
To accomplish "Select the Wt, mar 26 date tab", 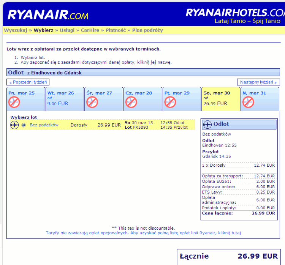I will click(65, 99).
